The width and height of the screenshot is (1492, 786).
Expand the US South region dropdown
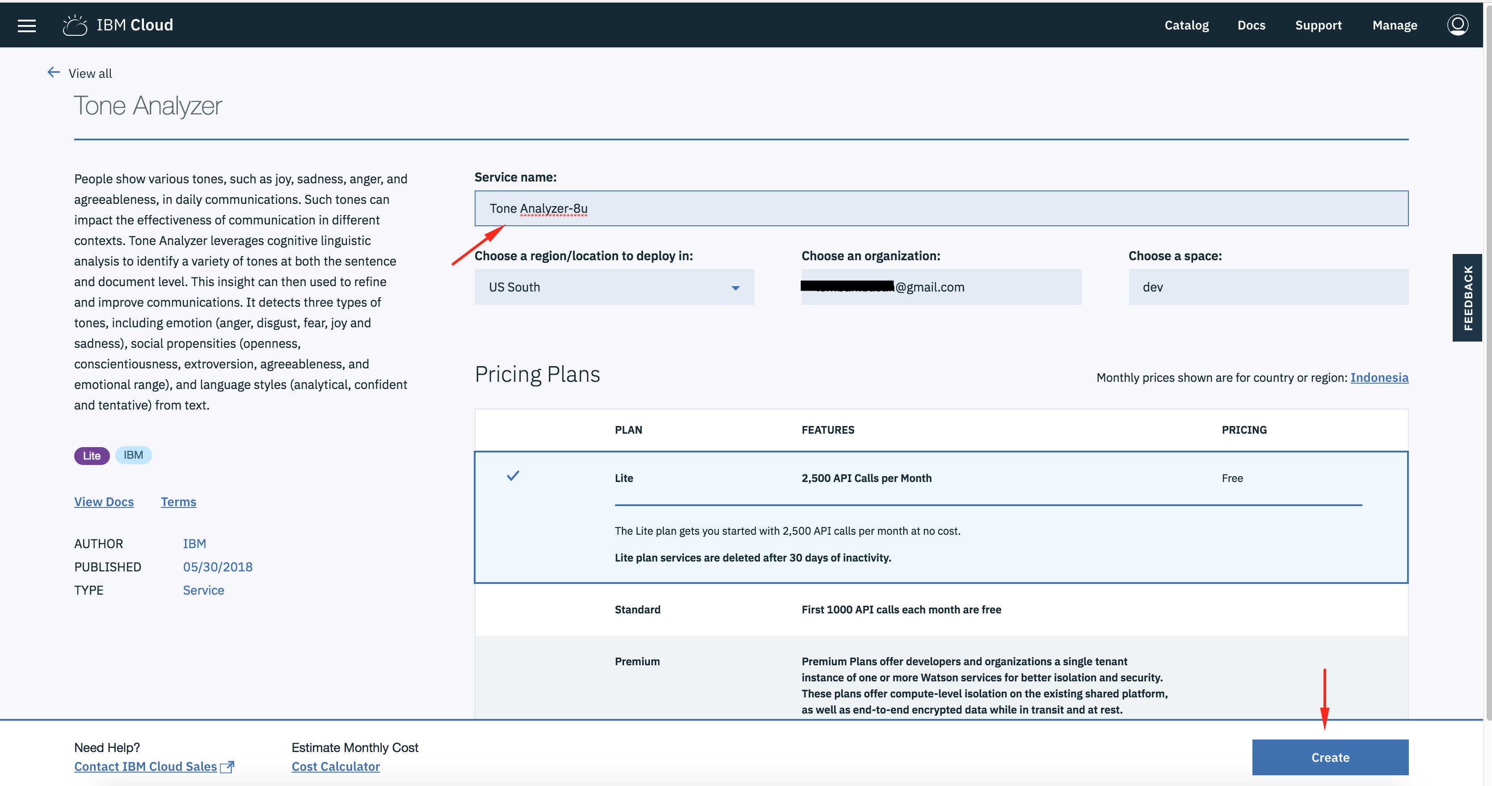pyautogui.click(x=614, y=287)
